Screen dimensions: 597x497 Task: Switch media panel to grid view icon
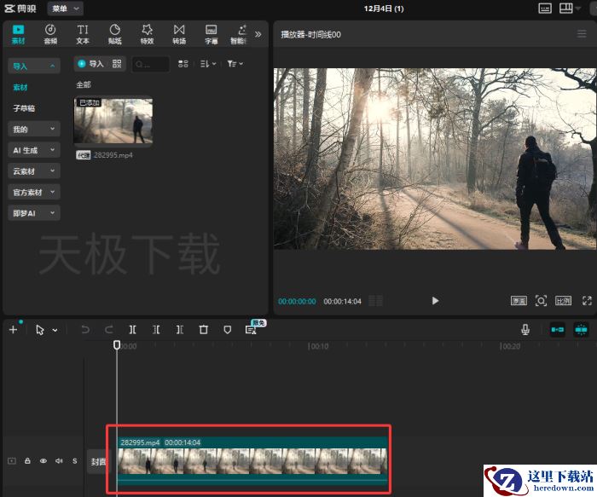coord(183,64)
